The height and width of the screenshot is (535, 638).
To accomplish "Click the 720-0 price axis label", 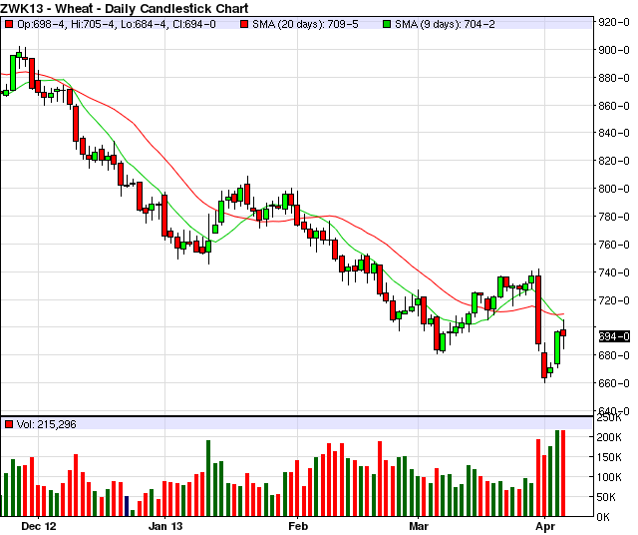I will click(614, 300).
